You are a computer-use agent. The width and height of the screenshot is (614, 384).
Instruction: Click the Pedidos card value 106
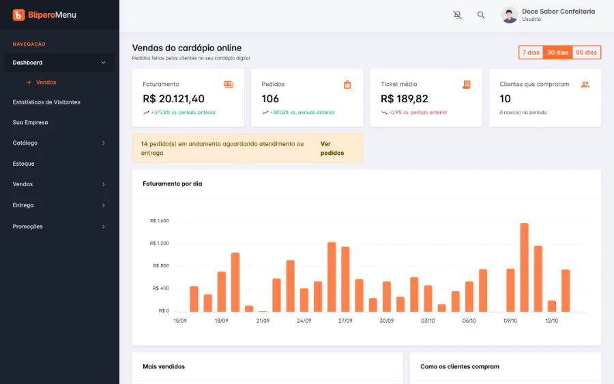(x=270, y=99)
